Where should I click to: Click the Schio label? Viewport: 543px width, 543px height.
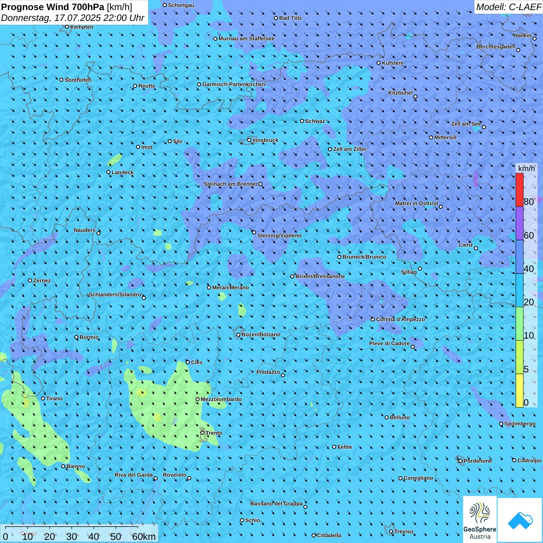click(252, 520)
